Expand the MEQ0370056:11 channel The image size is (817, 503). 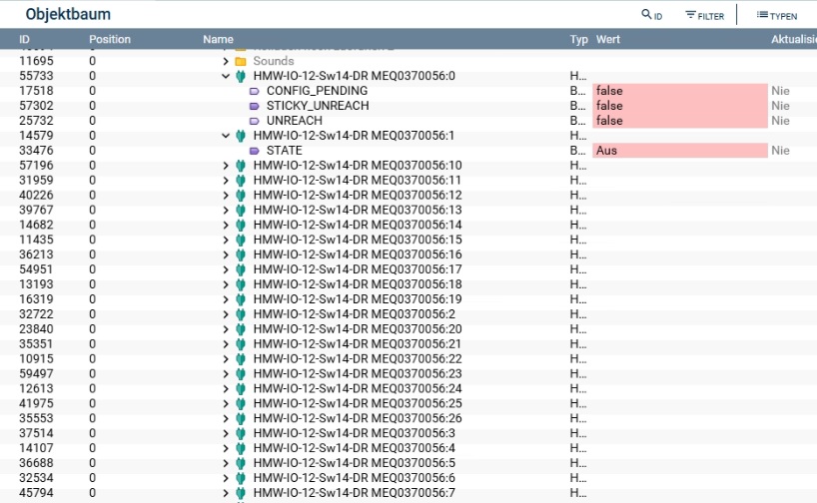pyautogui.click(x=226, y=181)
